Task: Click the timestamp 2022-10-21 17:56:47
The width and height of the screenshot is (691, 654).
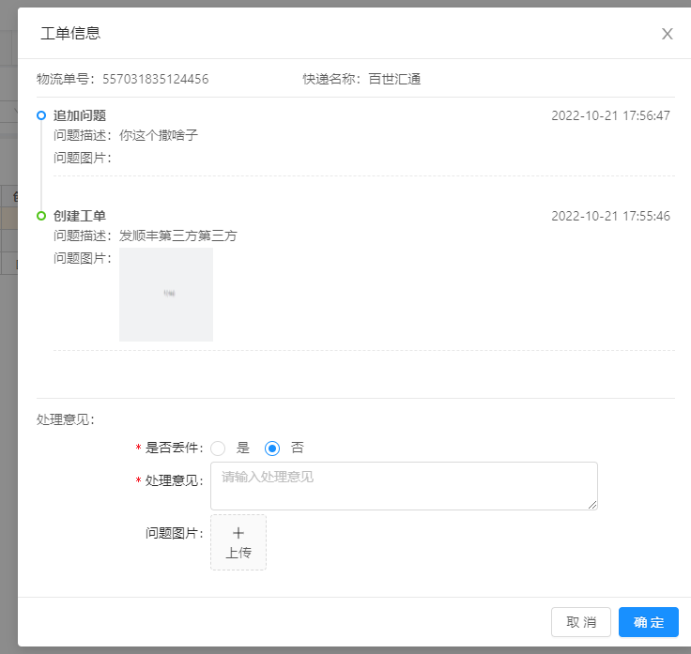Action: 610,115
